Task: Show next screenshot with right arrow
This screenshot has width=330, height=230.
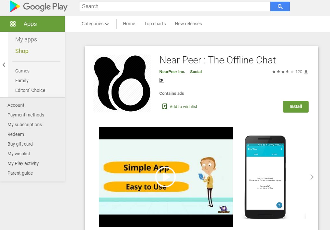Action: coord(312,177)
